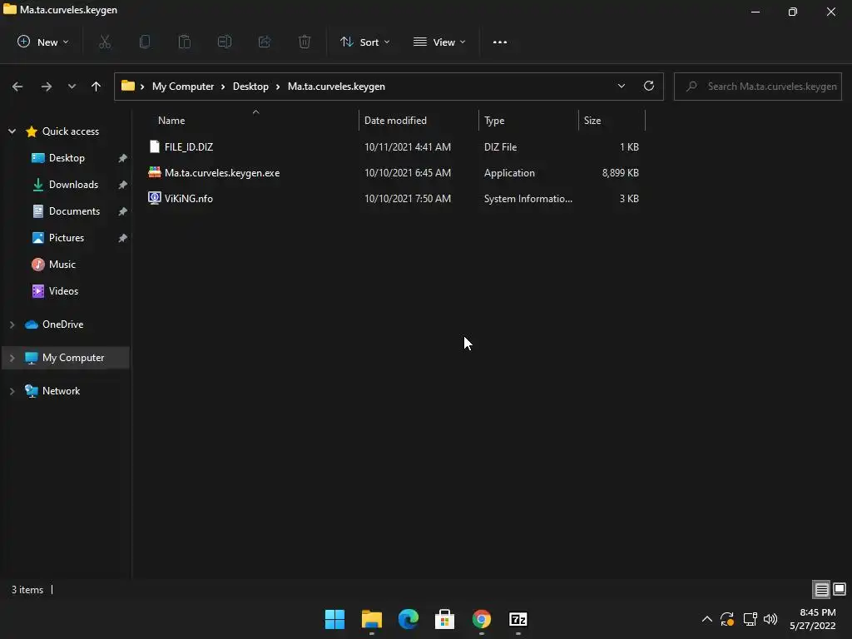Click the Copy icon in toolbar
Image resolution: width=852 pixels, height=639 pixels.
[x=145, y=42]
